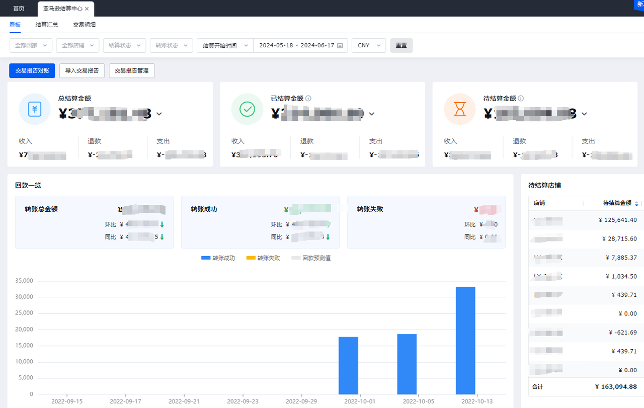Screen dimensions: 644x408
Task: Toggle the 转账失败 legend item
Action: (263, 258)
